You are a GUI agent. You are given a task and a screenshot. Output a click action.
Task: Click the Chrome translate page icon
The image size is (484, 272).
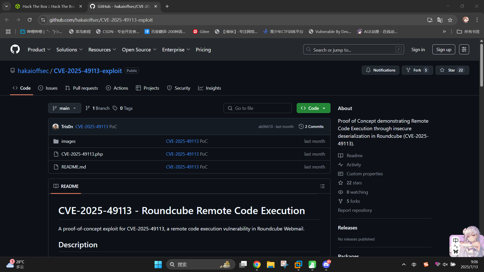pyautogui.click(x=440, y=20)
